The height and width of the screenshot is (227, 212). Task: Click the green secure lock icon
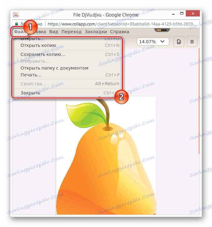point(17,24)
